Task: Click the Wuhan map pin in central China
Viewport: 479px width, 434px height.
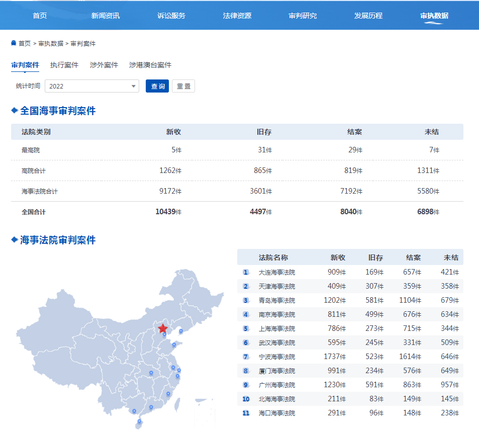Action: click(151, 373)
